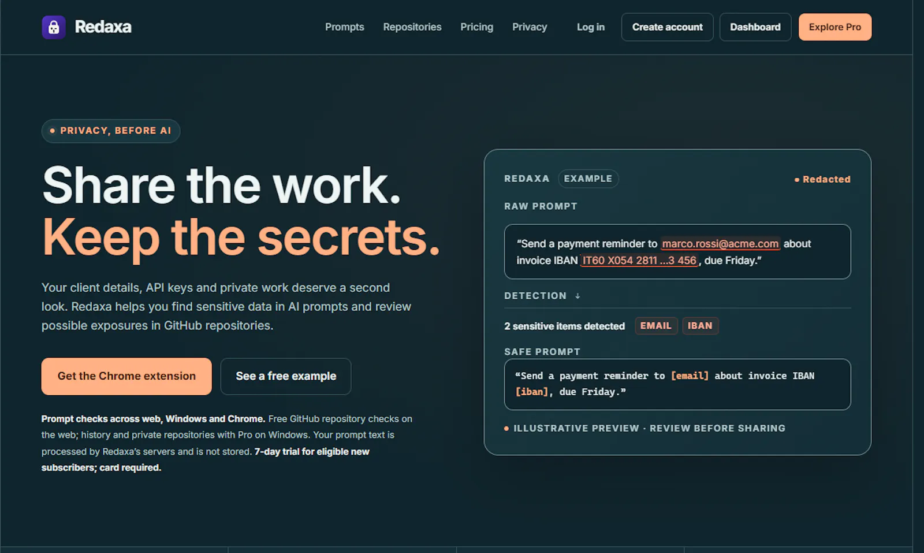The height and width of the screenshot is (553, 924).
Task: Click the purple Redaxa lock logo icon
Action: [x=54, y=27]
